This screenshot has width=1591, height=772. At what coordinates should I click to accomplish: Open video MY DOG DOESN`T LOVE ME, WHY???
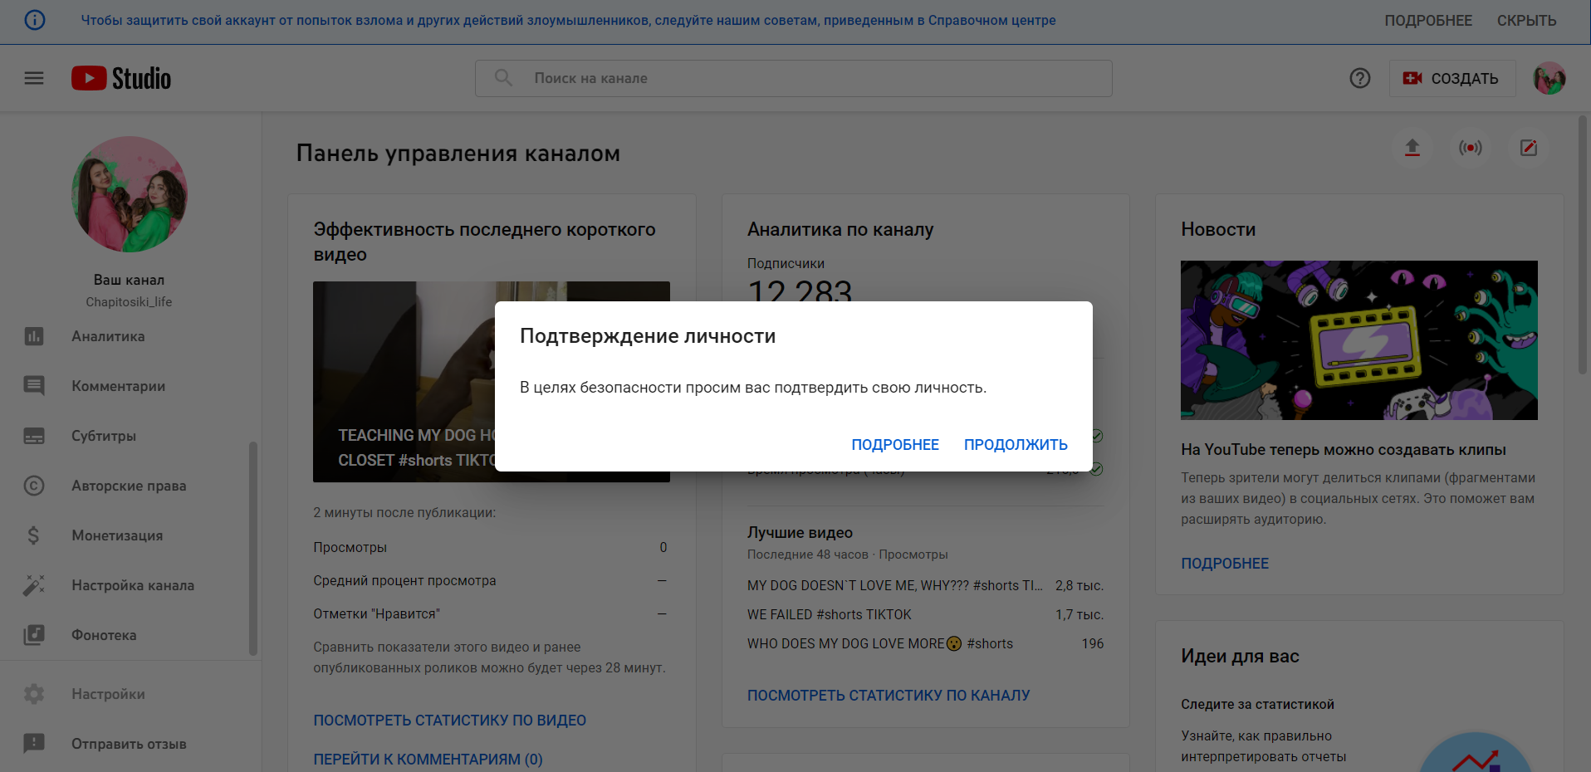(x=895, y=586)
